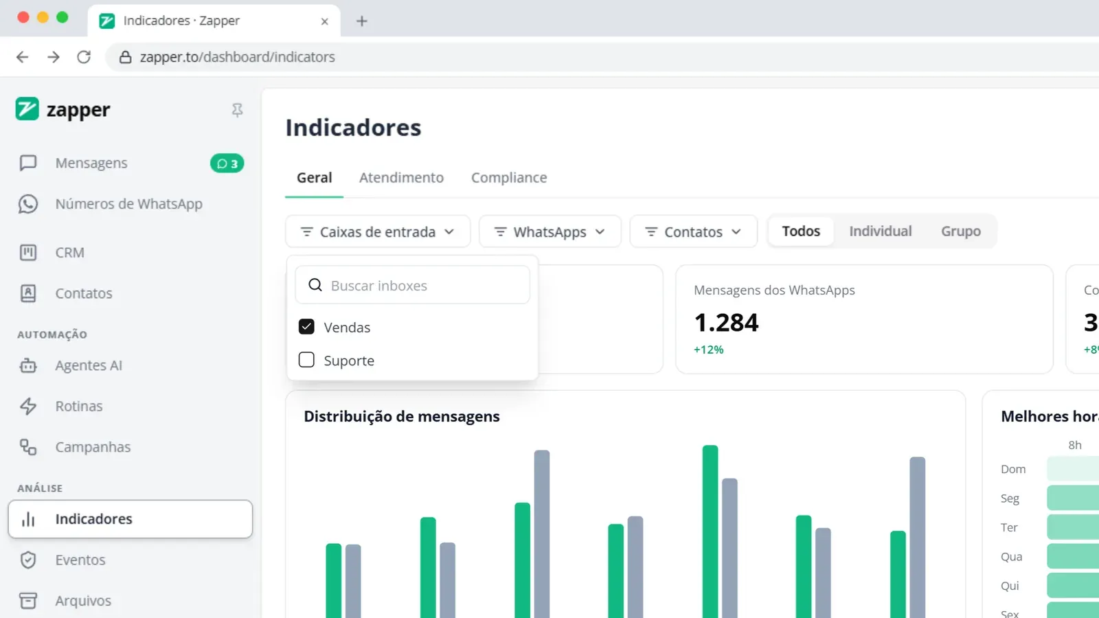Switch to the Individual segment
The height and width of the screenshot is (618, 1099).
(x=881, y=231)
